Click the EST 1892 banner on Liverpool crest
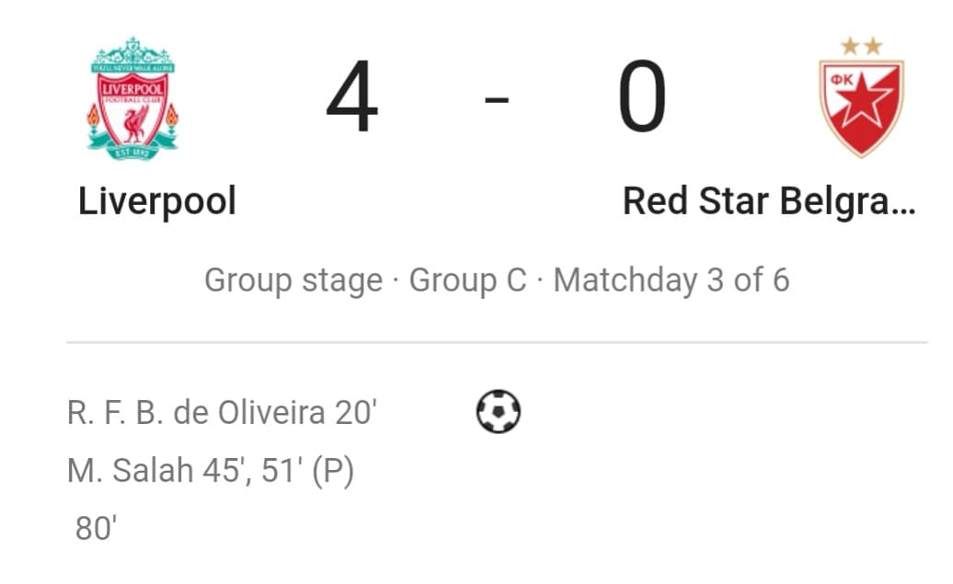This screenshot has width=953, height=584. (x=132, y=152)
